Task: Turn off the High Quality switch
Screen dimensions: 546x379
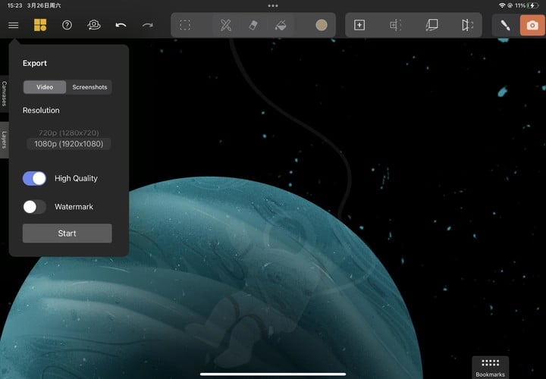Action: tap(34, 179)
